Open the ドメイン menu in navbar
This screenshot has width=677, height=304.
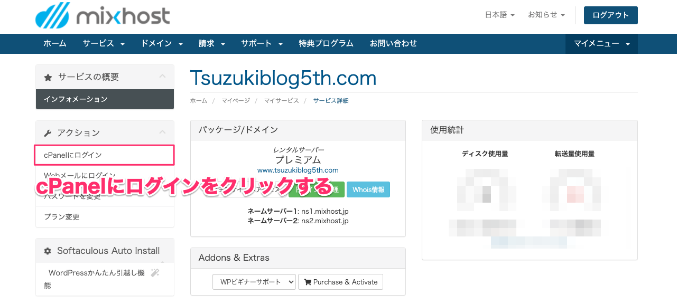click(162, 44)
